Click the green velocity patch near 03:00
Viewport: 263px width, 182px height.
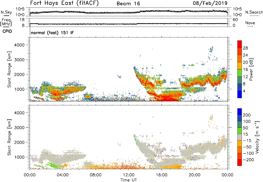[54, 165]
